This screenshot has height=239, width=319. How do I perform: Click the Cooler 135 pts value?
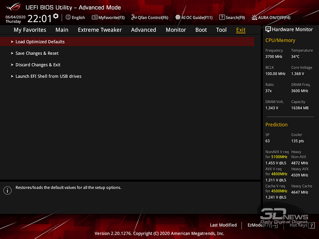[x=297, y=141]
